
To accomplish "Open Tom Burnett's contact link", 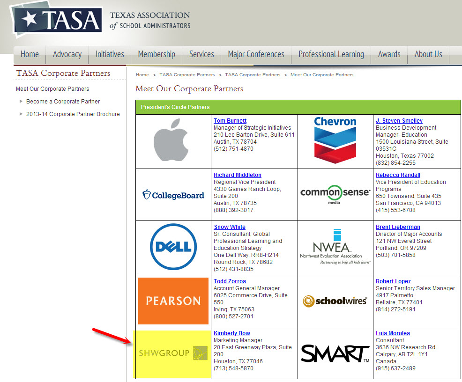I will [230, 121].
